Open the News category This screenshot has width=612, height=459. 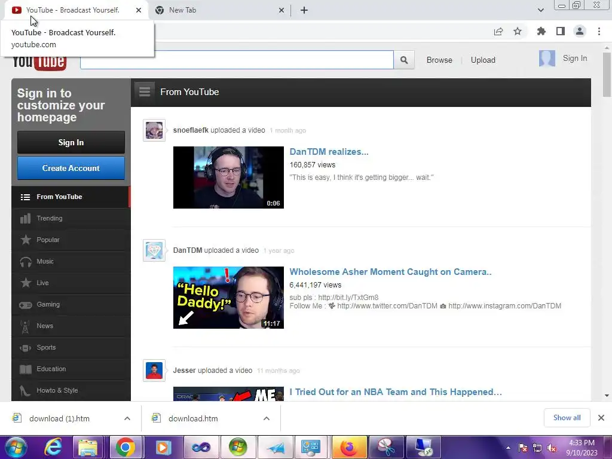[x=71, y=326]
